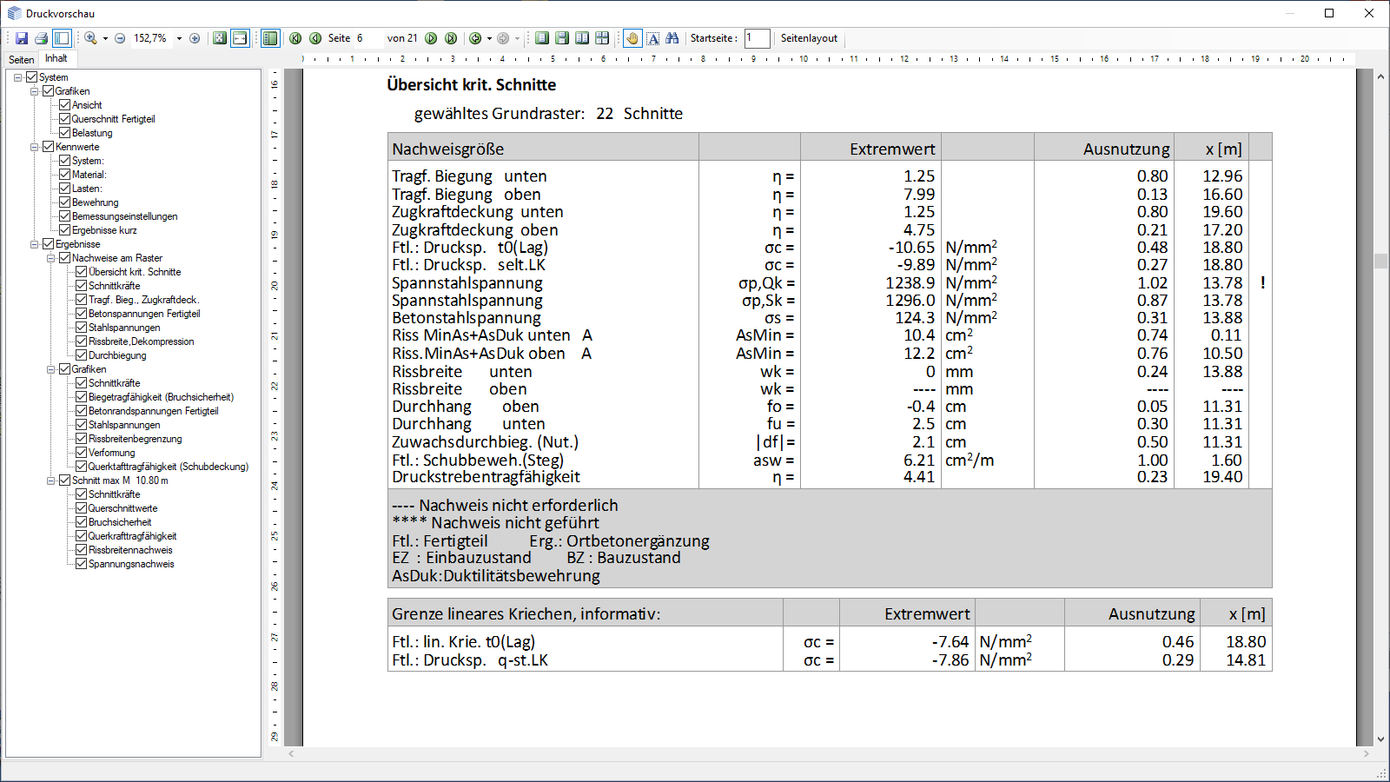Go to the first page icon
1390x782 pixels.
click(295, 38)
